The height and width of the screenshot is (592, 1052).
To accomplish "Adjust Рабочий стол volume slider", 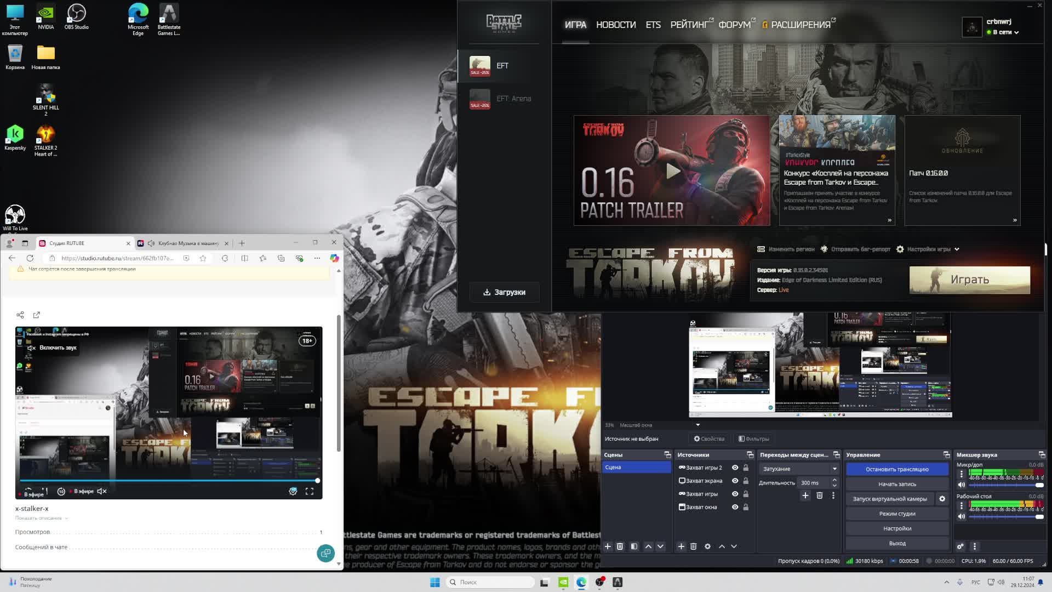I will [1006, 516].
